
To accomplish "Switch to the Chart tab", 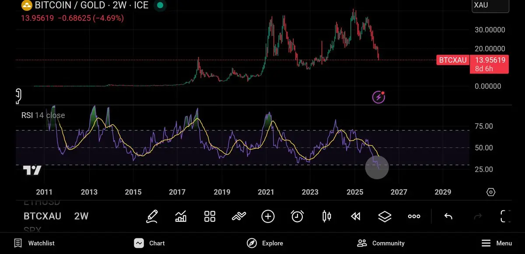I will click(x=150, y=243).
